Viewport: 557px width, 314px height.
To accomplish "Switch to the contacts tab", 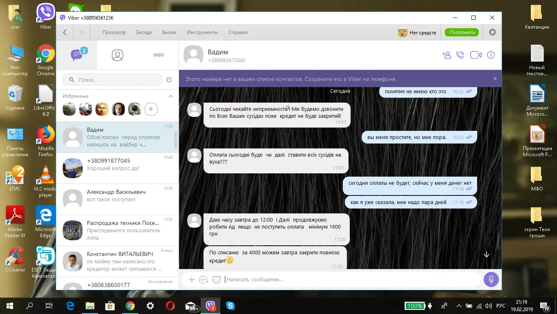I will click(118, 55).
